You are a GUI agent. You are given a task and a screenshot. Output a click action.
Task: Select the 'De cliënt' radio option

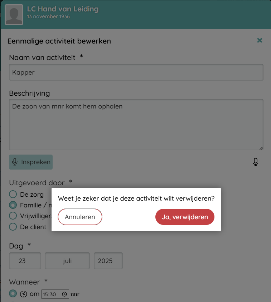13,227
